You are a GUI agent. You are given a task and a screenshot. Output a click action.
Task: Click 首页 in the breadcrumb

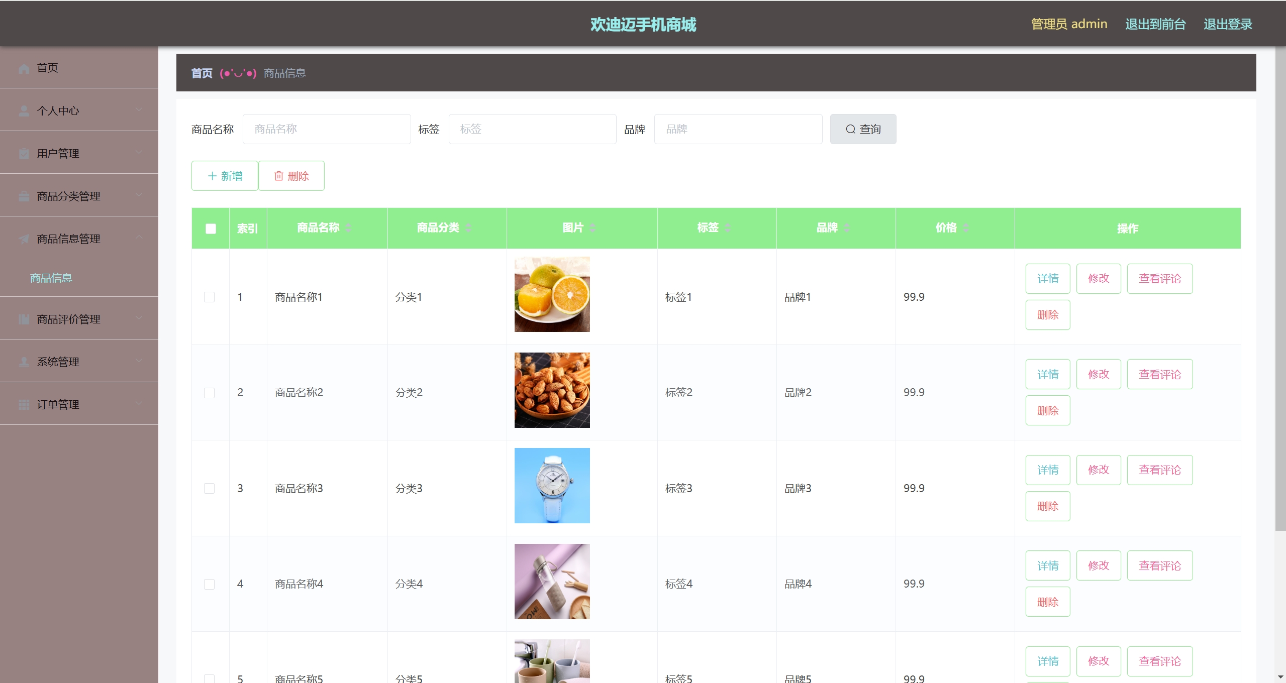point(202,73)
